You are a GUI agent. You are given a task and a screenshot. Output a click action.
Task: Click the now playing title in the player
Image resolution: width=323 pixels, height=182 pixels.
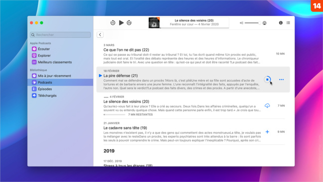pos(194,20)
